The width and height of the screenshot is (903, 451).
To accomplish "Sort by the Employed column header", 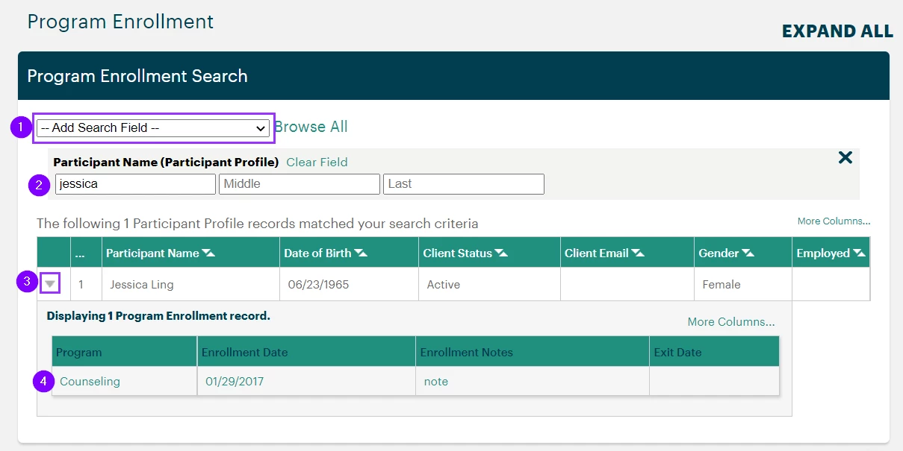I will pyautogui.click(x=831, y=253).
